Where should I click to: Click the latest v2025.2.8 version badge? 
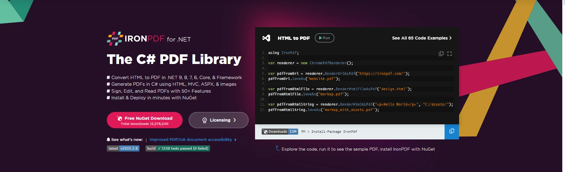[x=123, y=148]
